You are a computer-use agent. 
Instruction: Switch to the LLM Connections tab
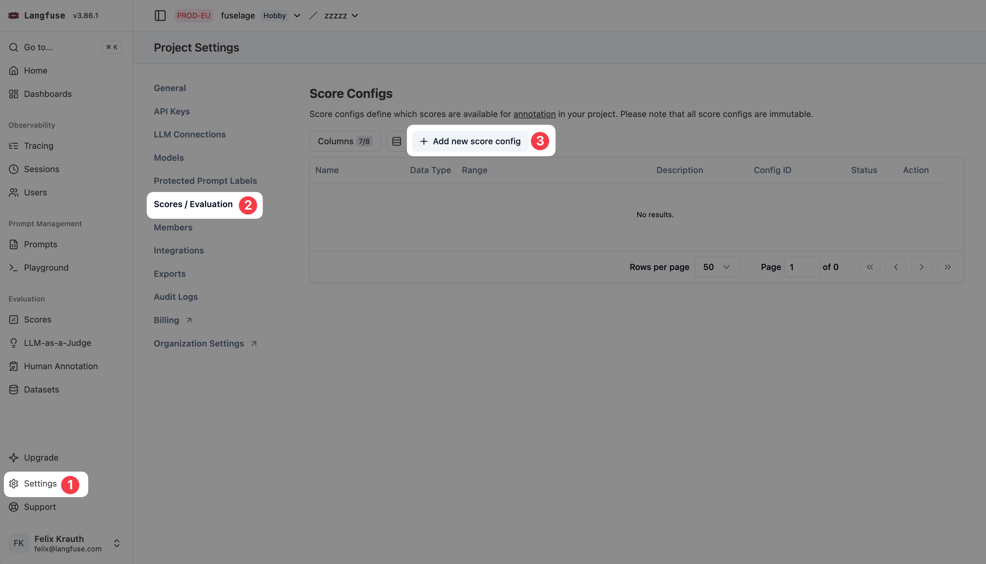[189, 135]
